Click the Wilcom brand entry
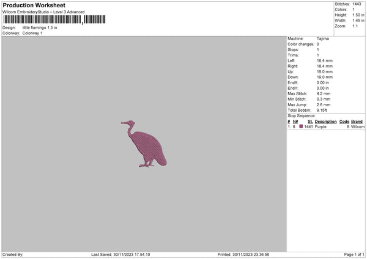Image resolution: width=367 pixels, height=259 pixels. point(357,126)
